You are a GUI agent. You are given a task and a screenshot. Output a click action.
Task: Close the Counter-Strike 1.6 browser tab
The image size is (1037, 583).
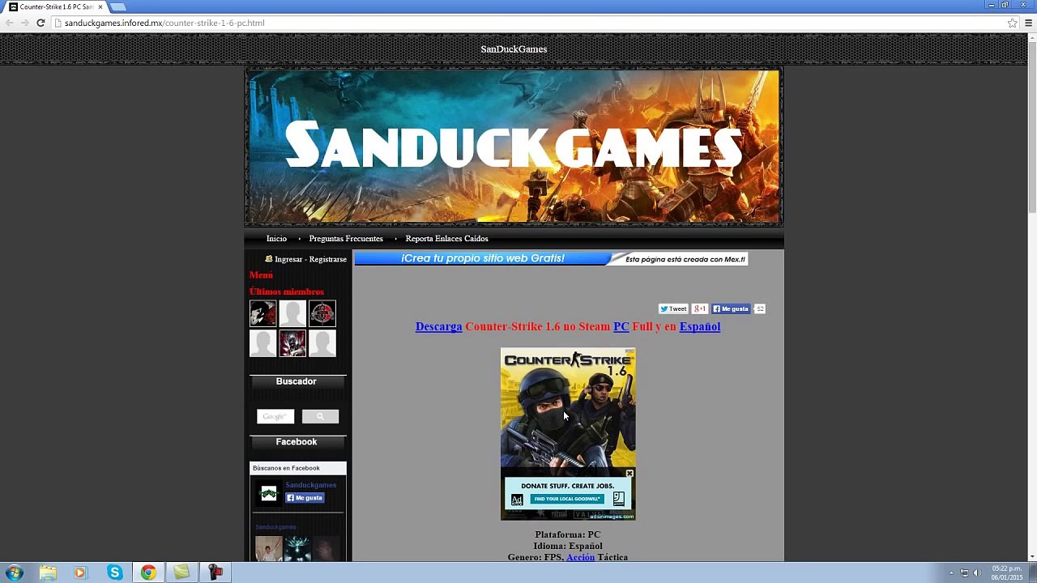(x=100, y=6)
